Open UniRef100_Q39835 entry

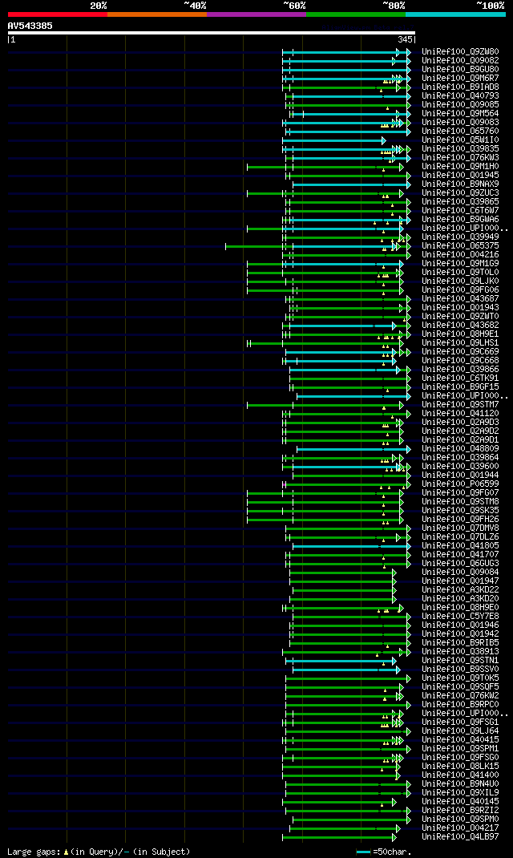(x=460, y=149)
